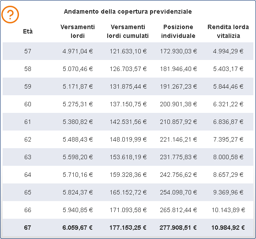Select annuity value 6.321,22 €
This screenshot has width=256, height=239.
(x=228, y=104)
